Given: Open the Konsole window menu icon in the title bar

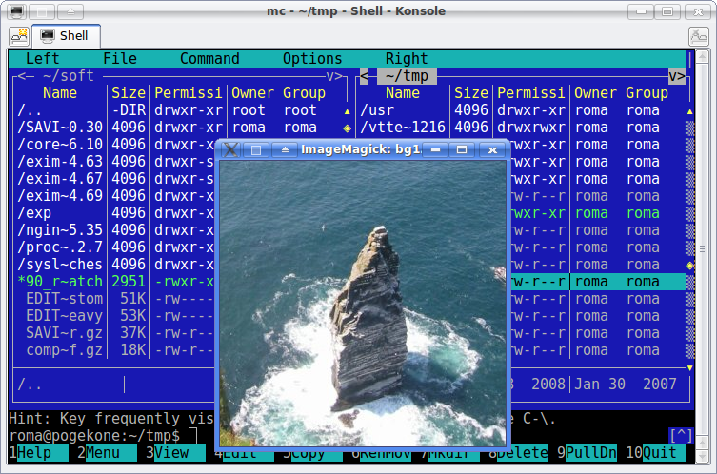Looking at the screenshot, I should point(15,10).
